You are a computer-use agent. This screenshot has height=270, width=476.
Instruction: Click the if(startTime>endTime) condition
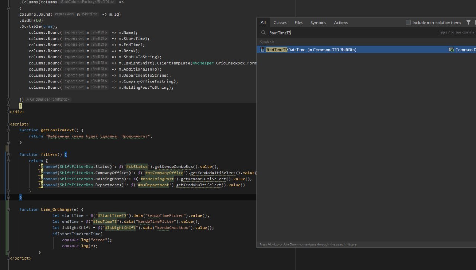tap(77, 234)
